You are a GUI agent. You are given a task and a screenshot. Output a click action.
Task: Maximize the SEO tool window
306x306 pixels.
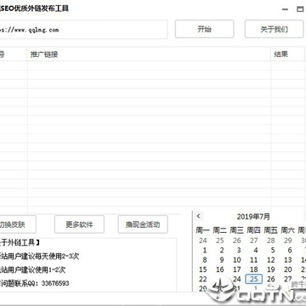click(300, 9)
